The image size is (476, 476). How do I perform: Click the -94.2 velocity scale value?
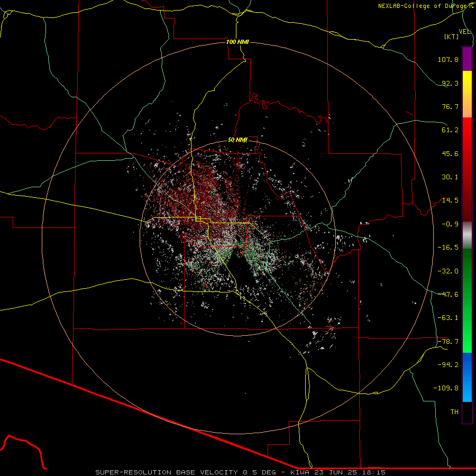pos(448,365)
